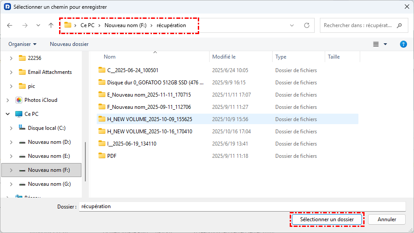Sort files by Nom column header
Image resolution: width=414 pixels, height=233 pixels.
(x=109, y=57)
